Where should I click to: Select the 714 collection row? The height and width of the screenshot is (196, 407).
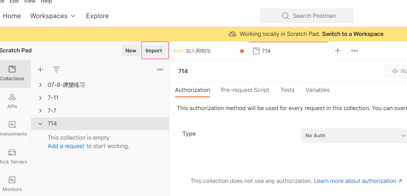coord(100,124)
